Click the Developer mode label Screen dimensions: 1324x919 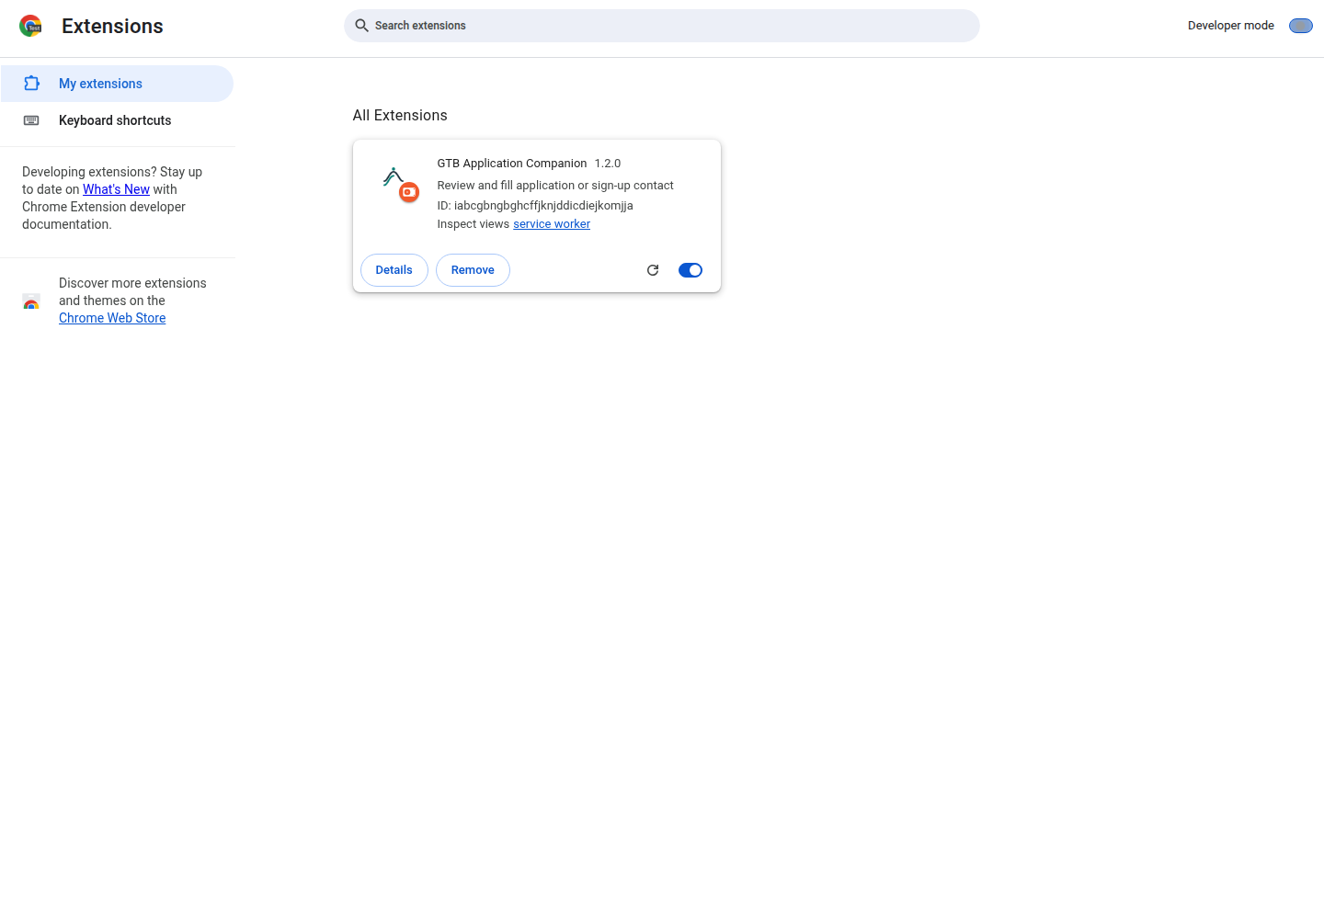pyautogui.click(x=1231, y=26)
